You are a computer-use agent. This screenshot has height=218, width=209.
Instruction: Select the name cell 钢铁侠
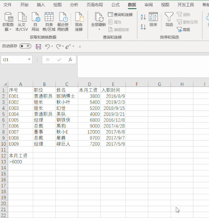coord(67,120)
